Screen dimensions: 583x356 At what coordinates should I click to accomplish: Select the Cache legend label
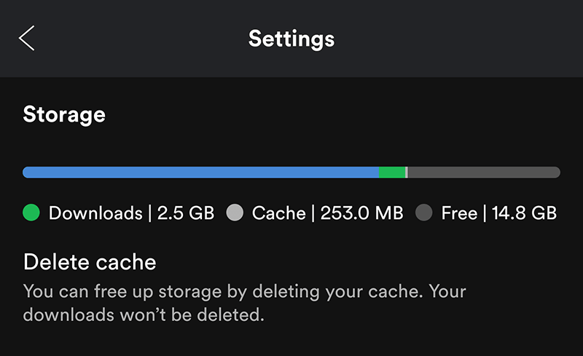tap(278, 213)
